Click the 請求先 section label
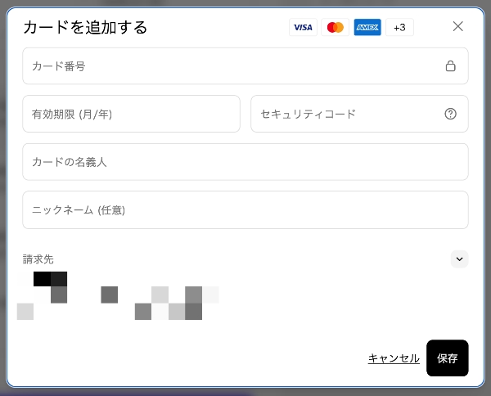This screenshot has width=491, height=396. point(38,259)
